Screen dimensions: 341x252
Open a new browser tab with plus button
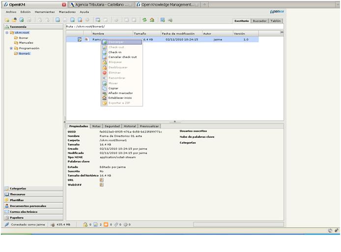[x=204, y=4]
